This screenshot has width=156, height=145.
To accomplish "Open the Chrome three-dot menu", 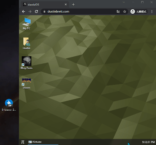I will point(152,12).
